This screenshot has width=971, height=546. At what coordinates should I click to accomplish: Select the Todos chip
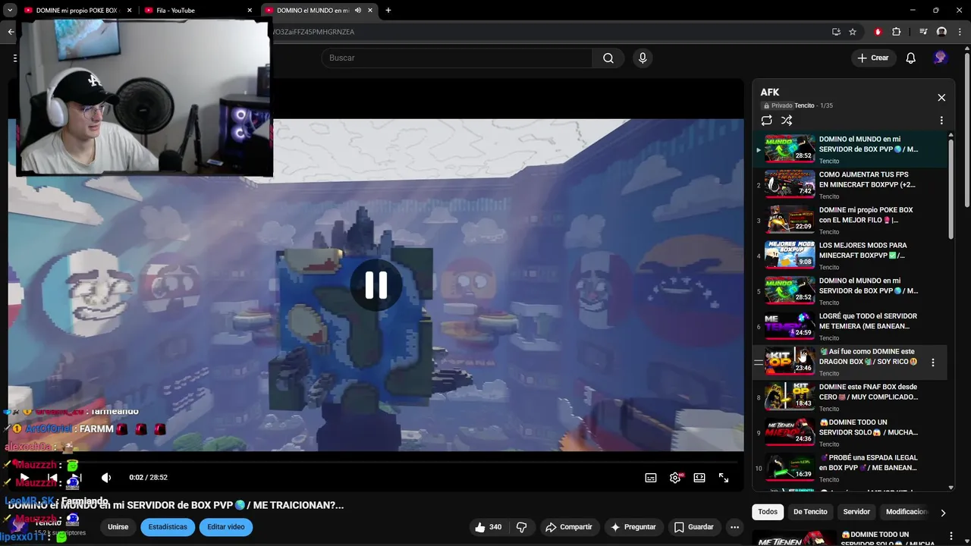point(768,512)
